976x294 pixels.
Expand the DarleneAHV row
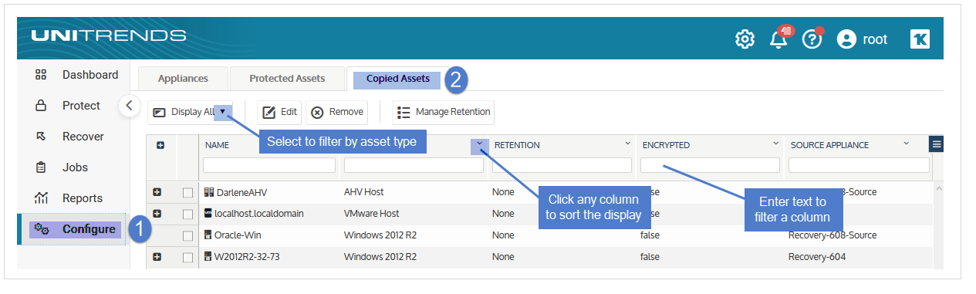coord(157,191)
